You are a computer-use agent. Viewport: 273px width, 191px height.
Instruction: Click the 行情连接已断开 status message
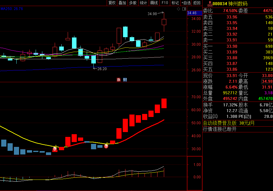(220, 129)
